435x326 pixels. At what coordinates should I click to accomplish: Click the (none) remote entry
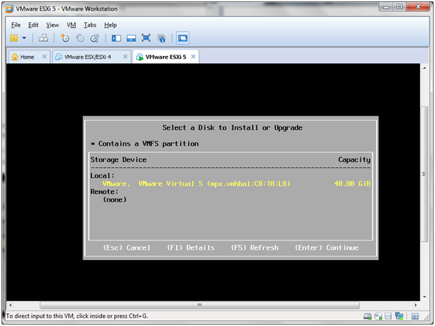pyautogui.click(x=115, y=200)
